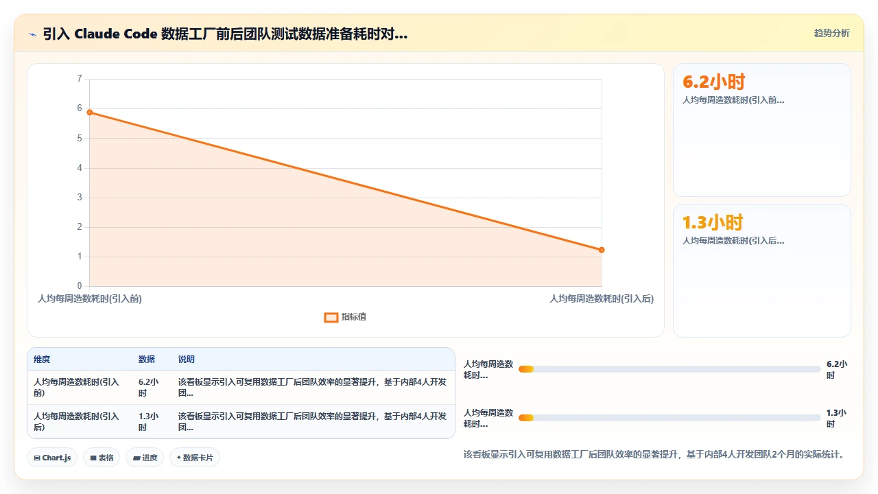Click the 说明 column header
This screenshot has width=878, height=494.
[187, 359]
